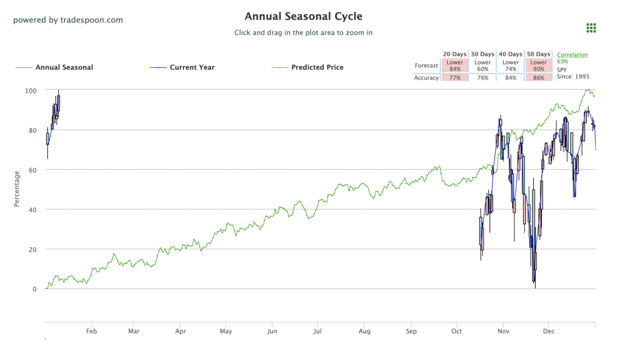Click the 20-day Lower 84% forecast cell
Screen dimensions: 622x340
coord(455,66)
